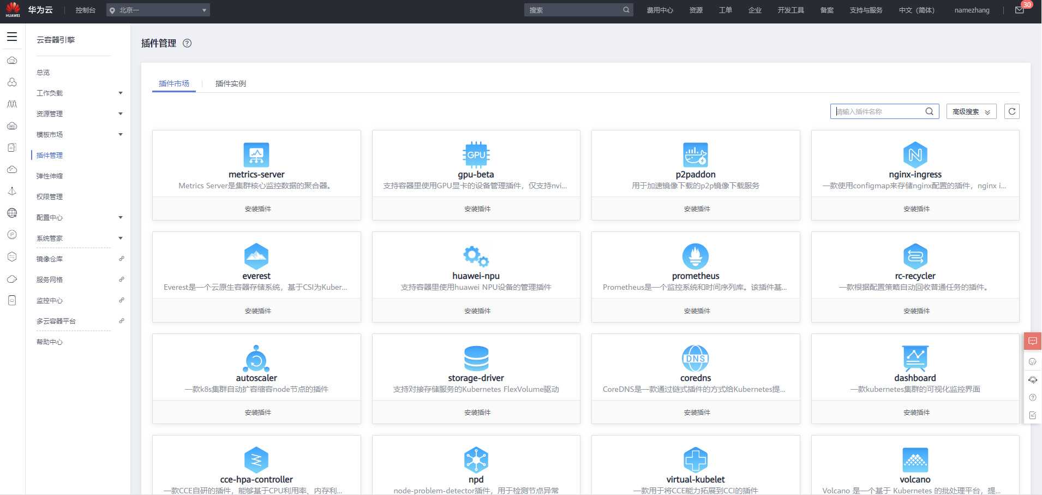Click the gpu-beta plugin icon
Screen dimensions: 1042x495
(x=476, y=155)
